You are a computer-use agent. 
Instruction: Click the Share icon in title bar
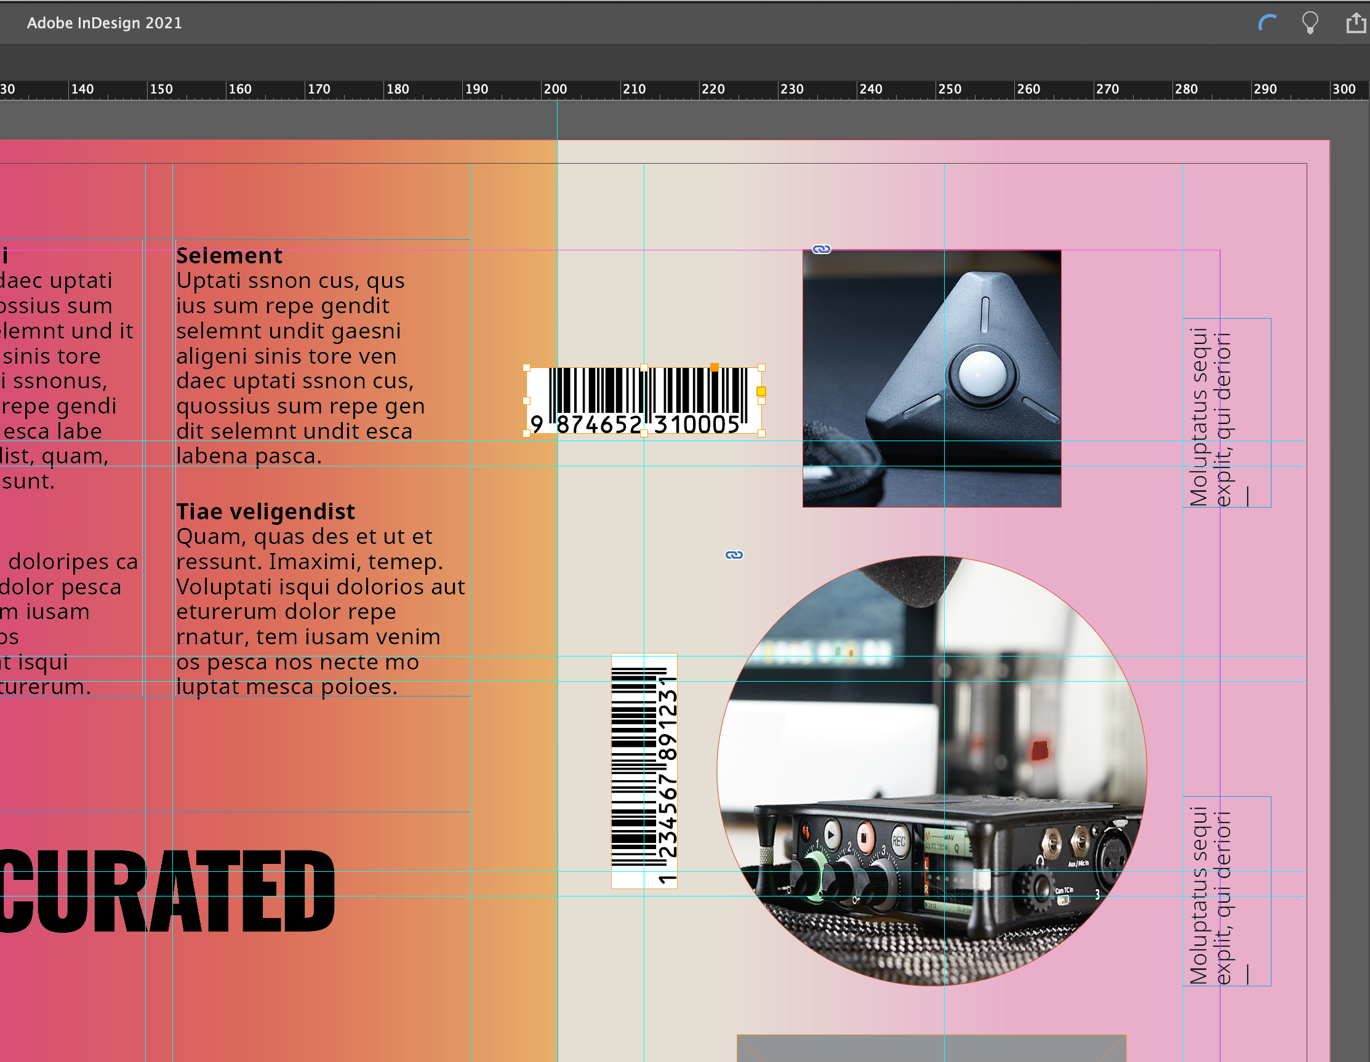(1356, 23)
